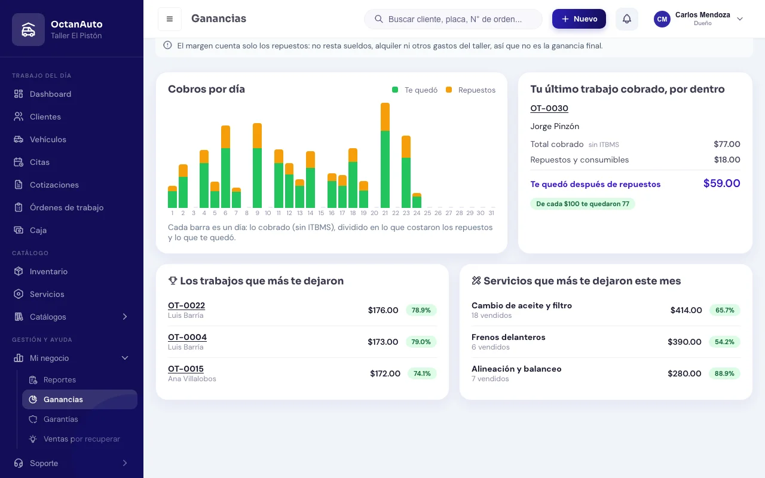This screenshot has height=478, width=765.
Task: Click the Órdenes de trabajo clipboard icon
Action: click(x=19, y=207)
